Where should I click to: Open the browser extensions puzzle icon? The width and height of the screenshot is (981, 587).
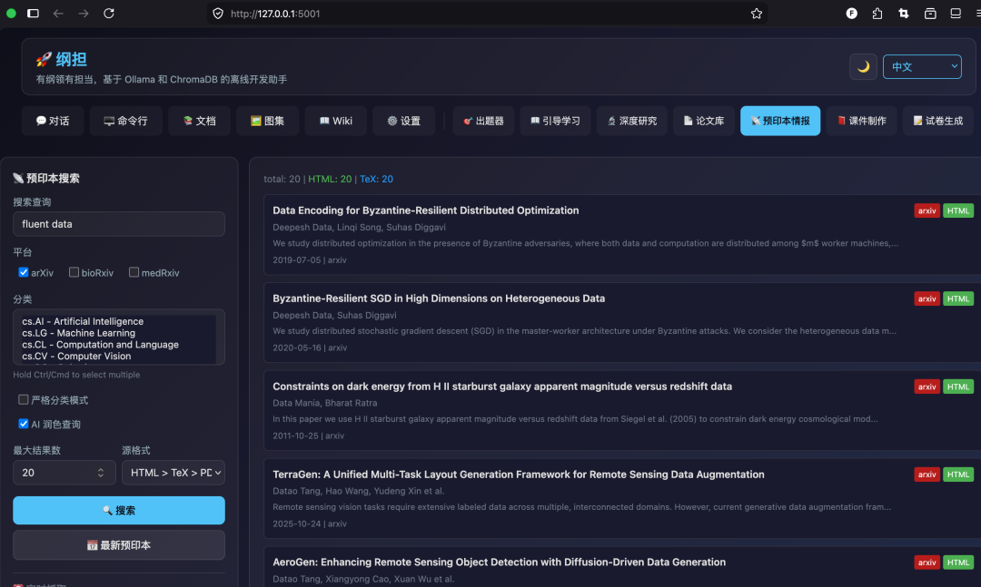click(877, 13)
